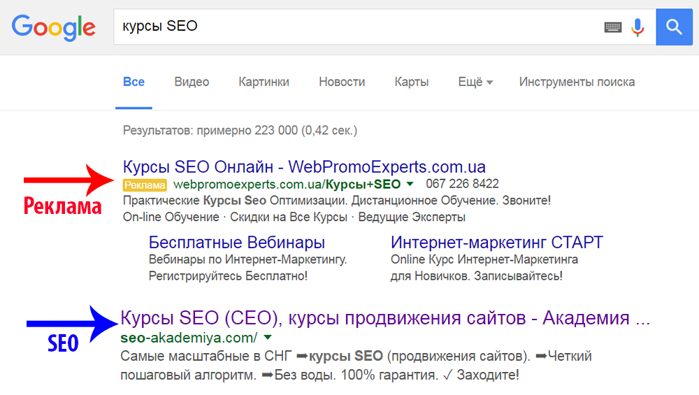This screenshot has height=395, width=699.
Task: Open the Новости tab
Action: [x=342, y=82]
